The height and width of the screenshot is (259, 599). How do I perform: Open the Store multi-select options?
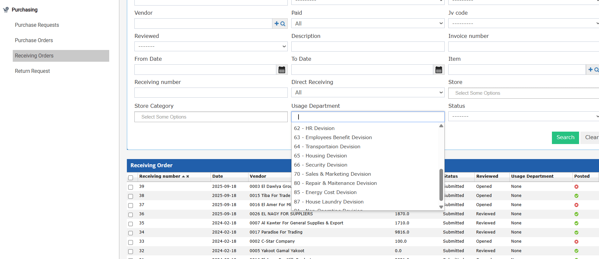(x=523, y=93)
